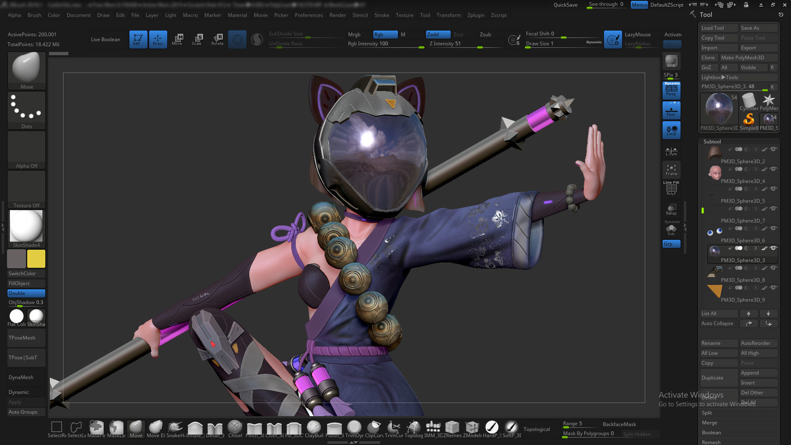The width and height of the screenshot is (791, 445).
Task: Choose the SnakeHook brush
Action: click(x=176, y=429)
